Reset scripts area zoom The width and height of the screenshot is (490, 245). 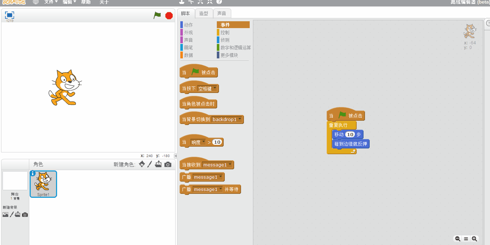[466, 239]
